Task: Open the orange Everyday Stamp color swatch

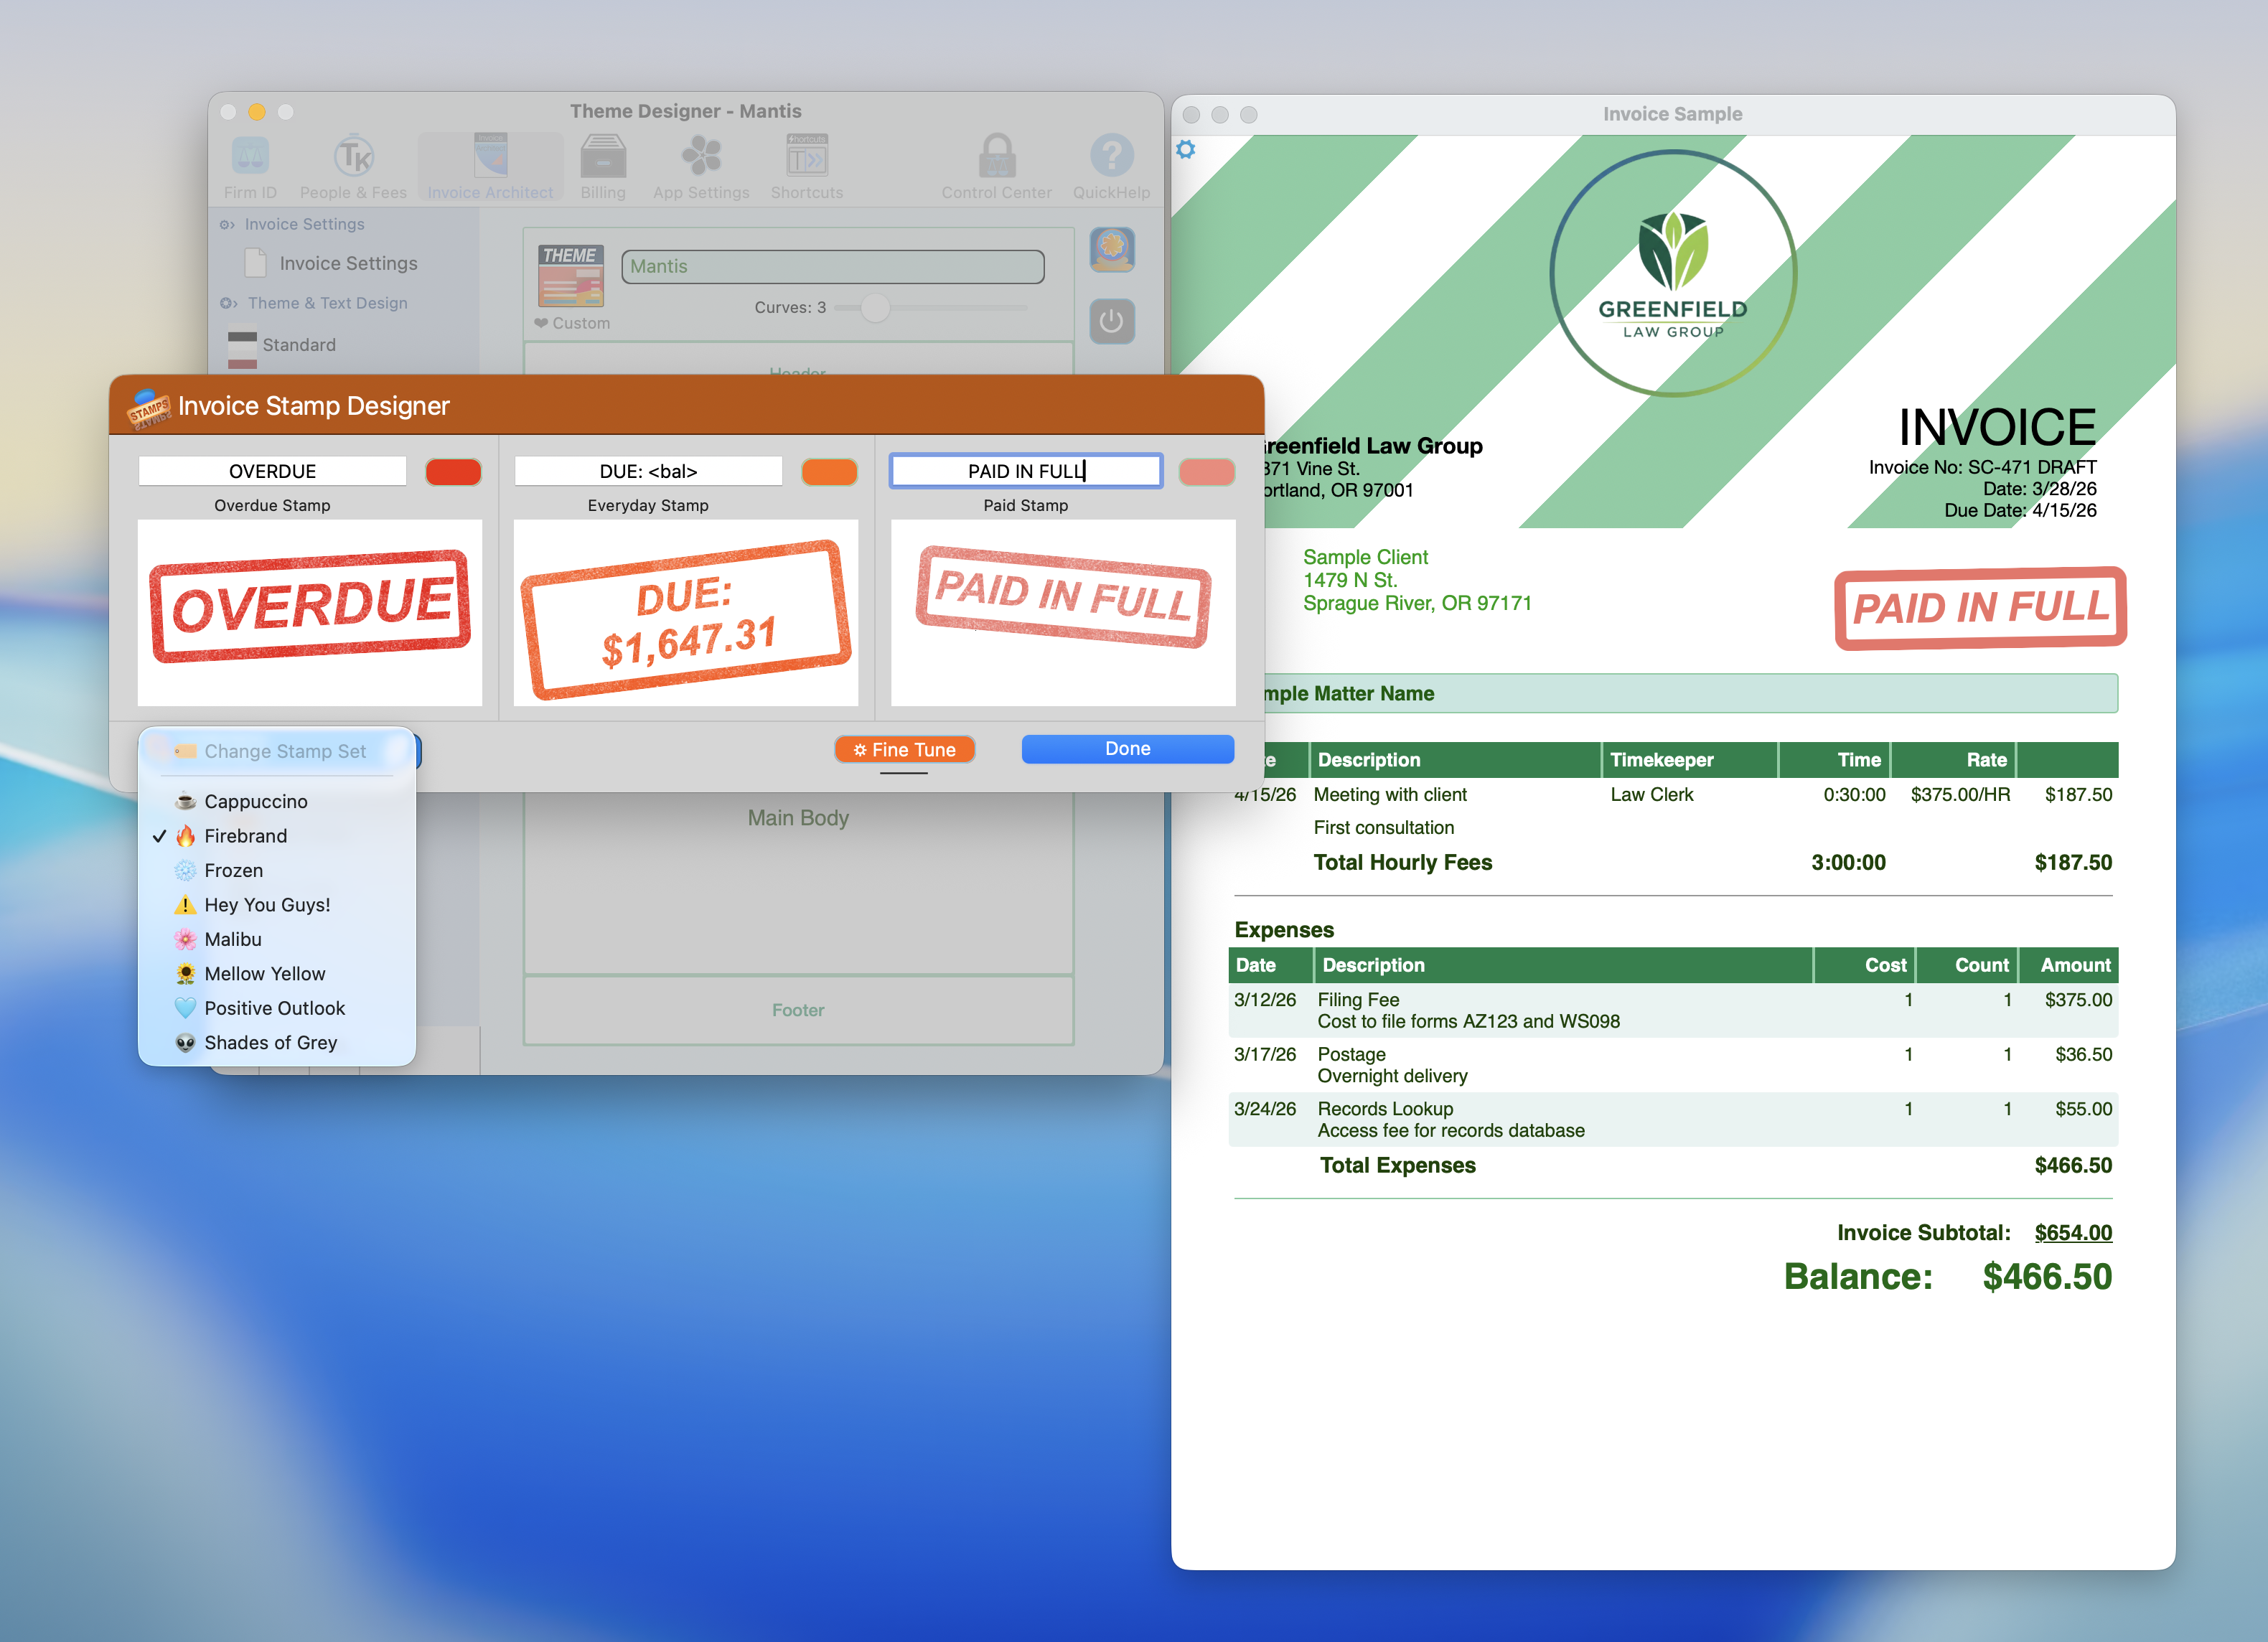Action: (x=829, y=472)
